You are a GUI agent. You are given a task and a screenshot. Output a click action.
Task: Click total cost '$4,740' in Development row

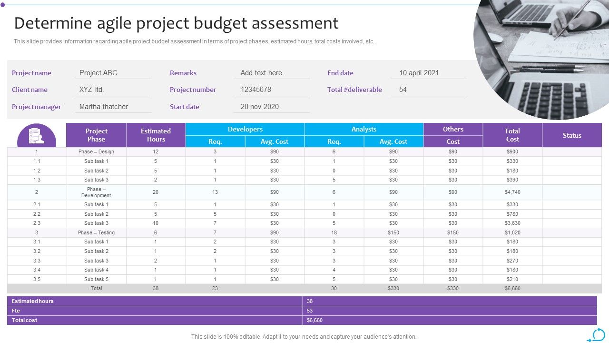coord(512,192)
